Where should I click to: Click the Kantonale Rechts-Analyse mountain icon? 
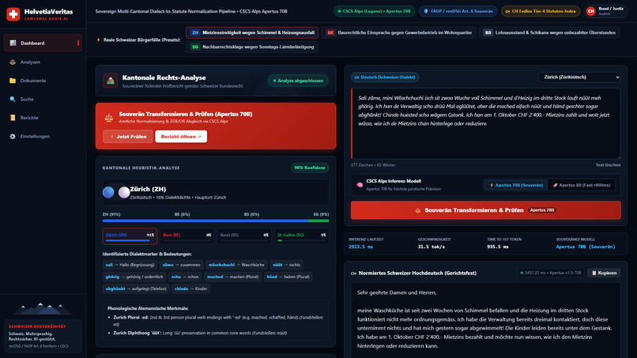tap(110, 81)
